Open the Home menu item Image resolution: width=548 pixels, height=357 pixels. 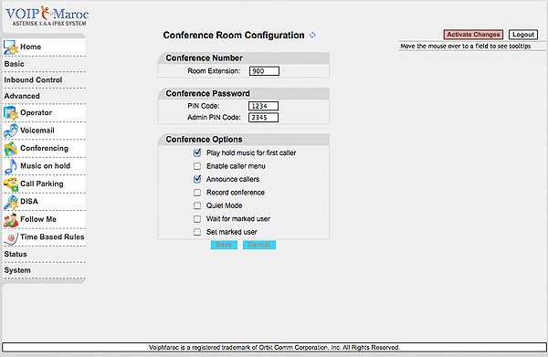31,47
